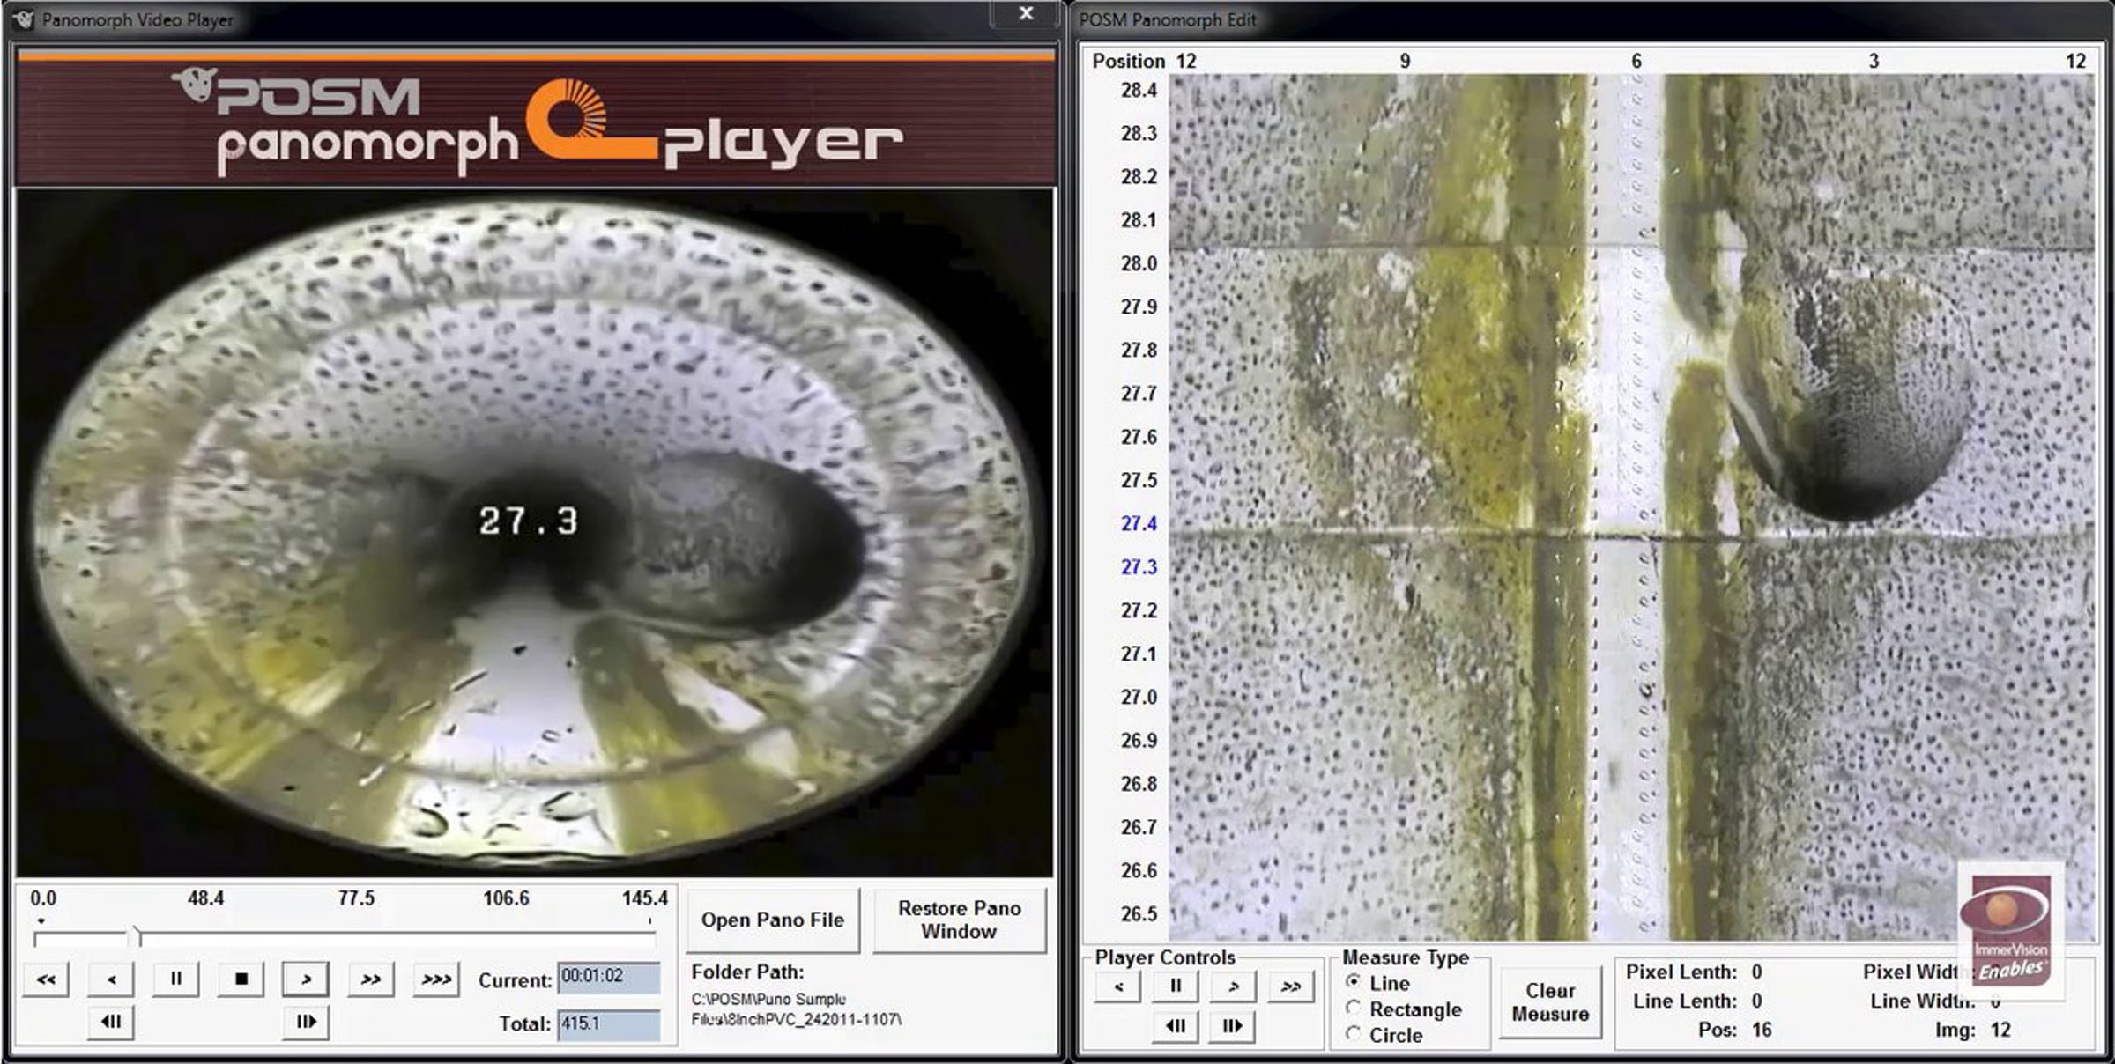Click the 28.2 depth scale value
This screenshot has height=1064, width=2115.
1139,177
